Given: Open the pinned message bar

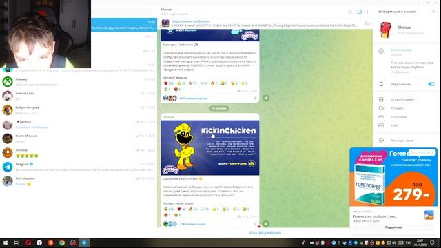Looking at the screenshot, I should tap(265, 23).
